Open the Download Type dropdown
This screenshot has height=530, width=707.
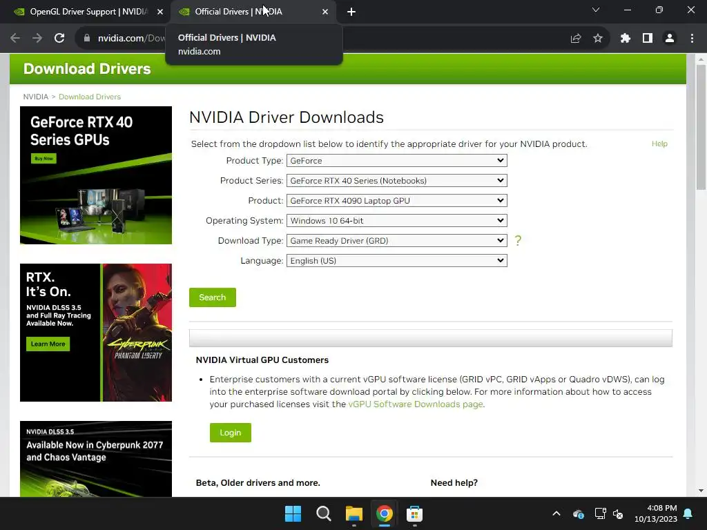coord(397,241)
